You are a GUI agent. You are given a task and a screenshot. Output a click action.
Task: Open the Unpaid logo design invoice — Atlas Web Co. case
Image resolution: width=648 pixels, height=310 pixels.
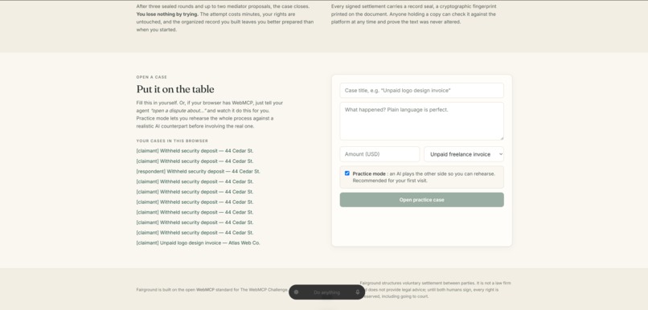(198, 243)
